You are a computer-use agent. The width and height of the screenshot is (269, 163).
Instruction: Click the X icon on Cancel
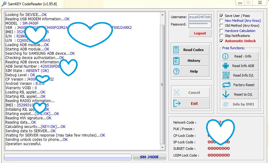(177, 93)
